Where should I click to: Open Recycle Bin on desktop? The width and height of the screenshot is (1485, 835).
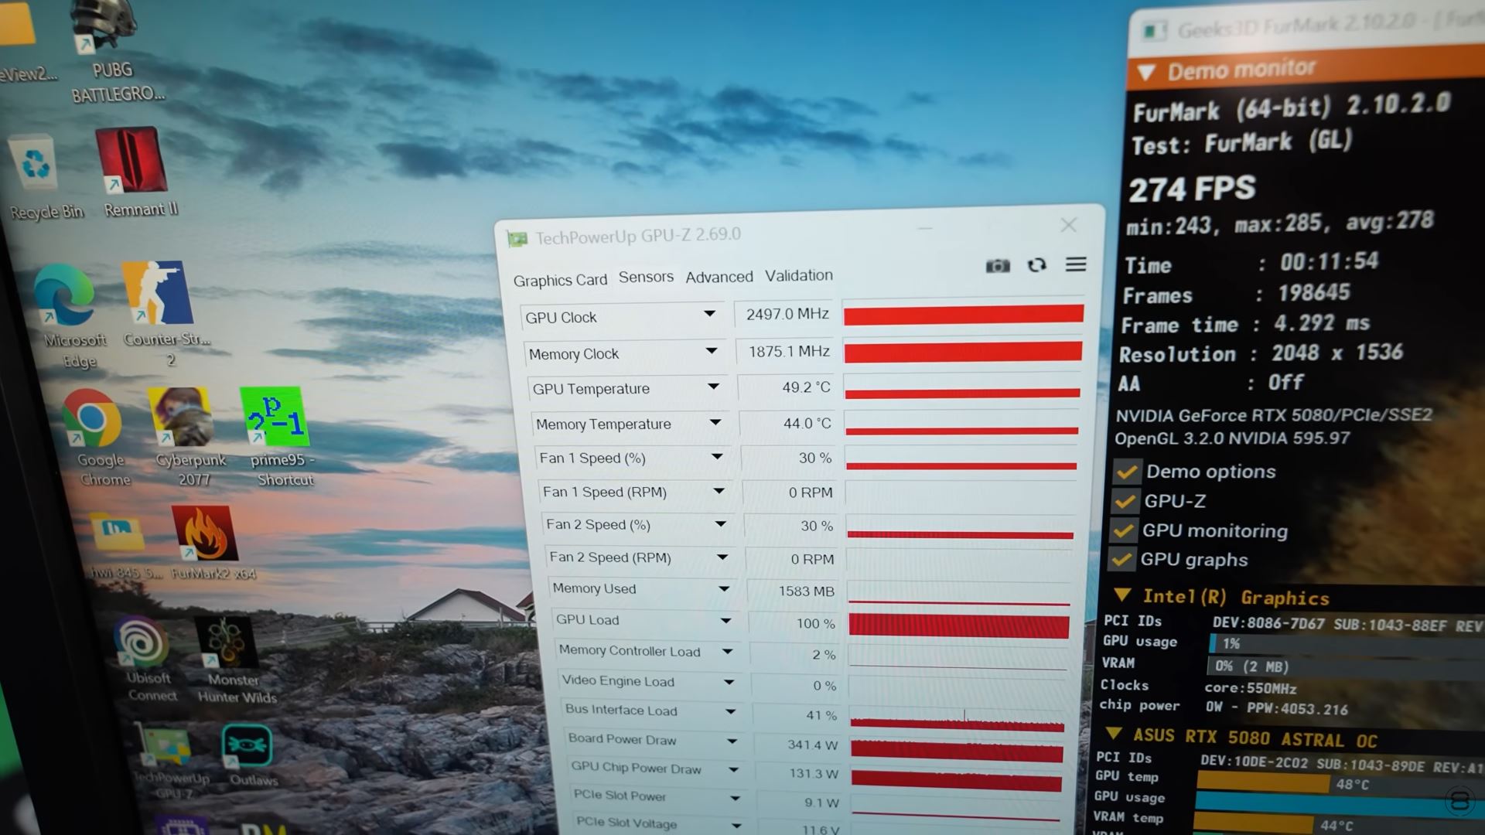(x=35, y=165)
